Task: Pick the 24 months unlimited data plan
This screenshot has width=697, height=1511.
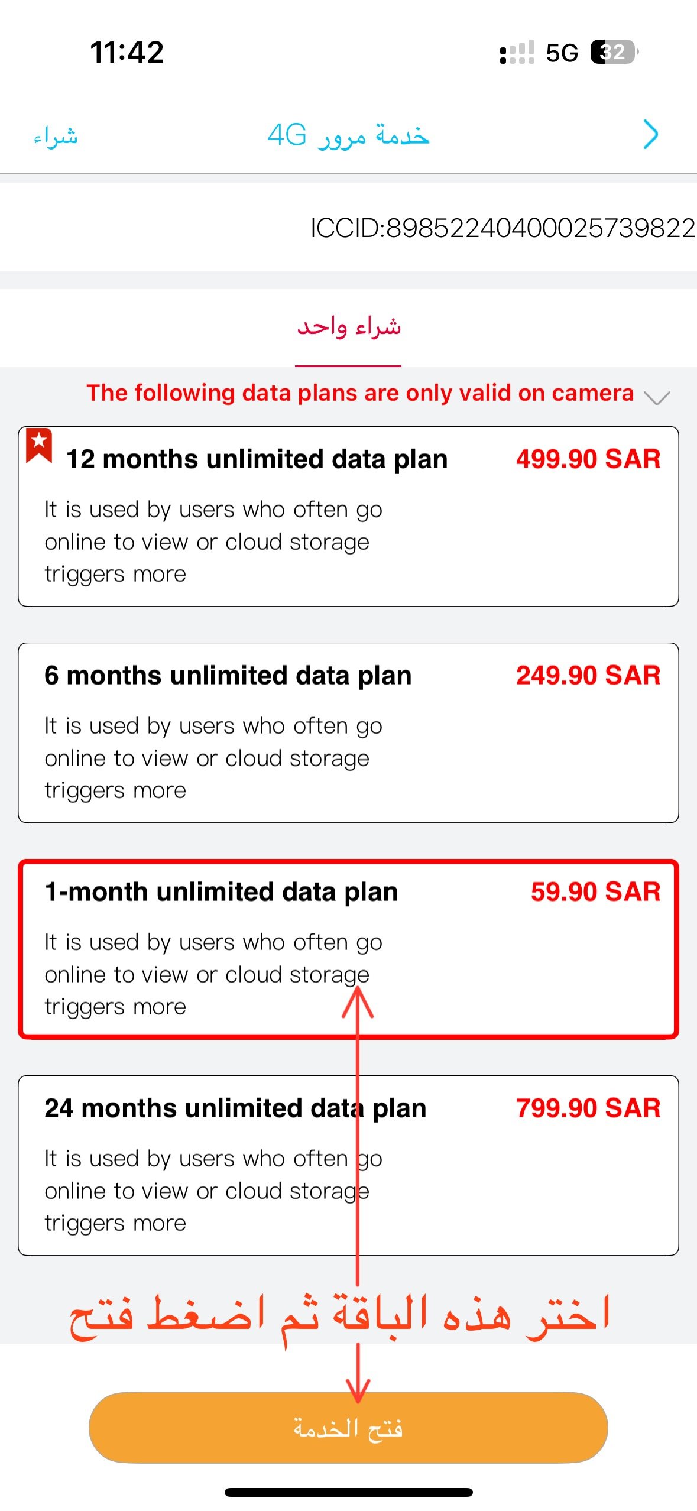Action: click(348, 1165)
